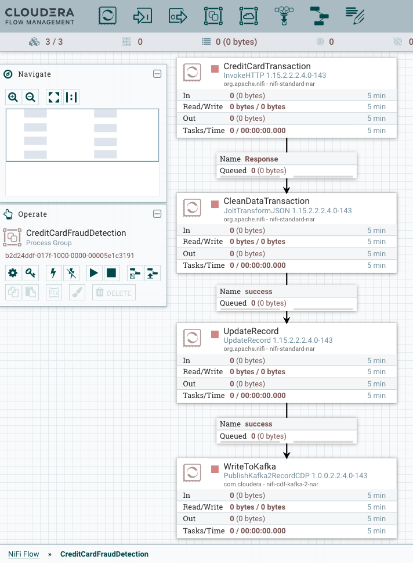Click JoltTransformJSON 1.15.2.2.2.4.0-143 type text

pos(288,211)
